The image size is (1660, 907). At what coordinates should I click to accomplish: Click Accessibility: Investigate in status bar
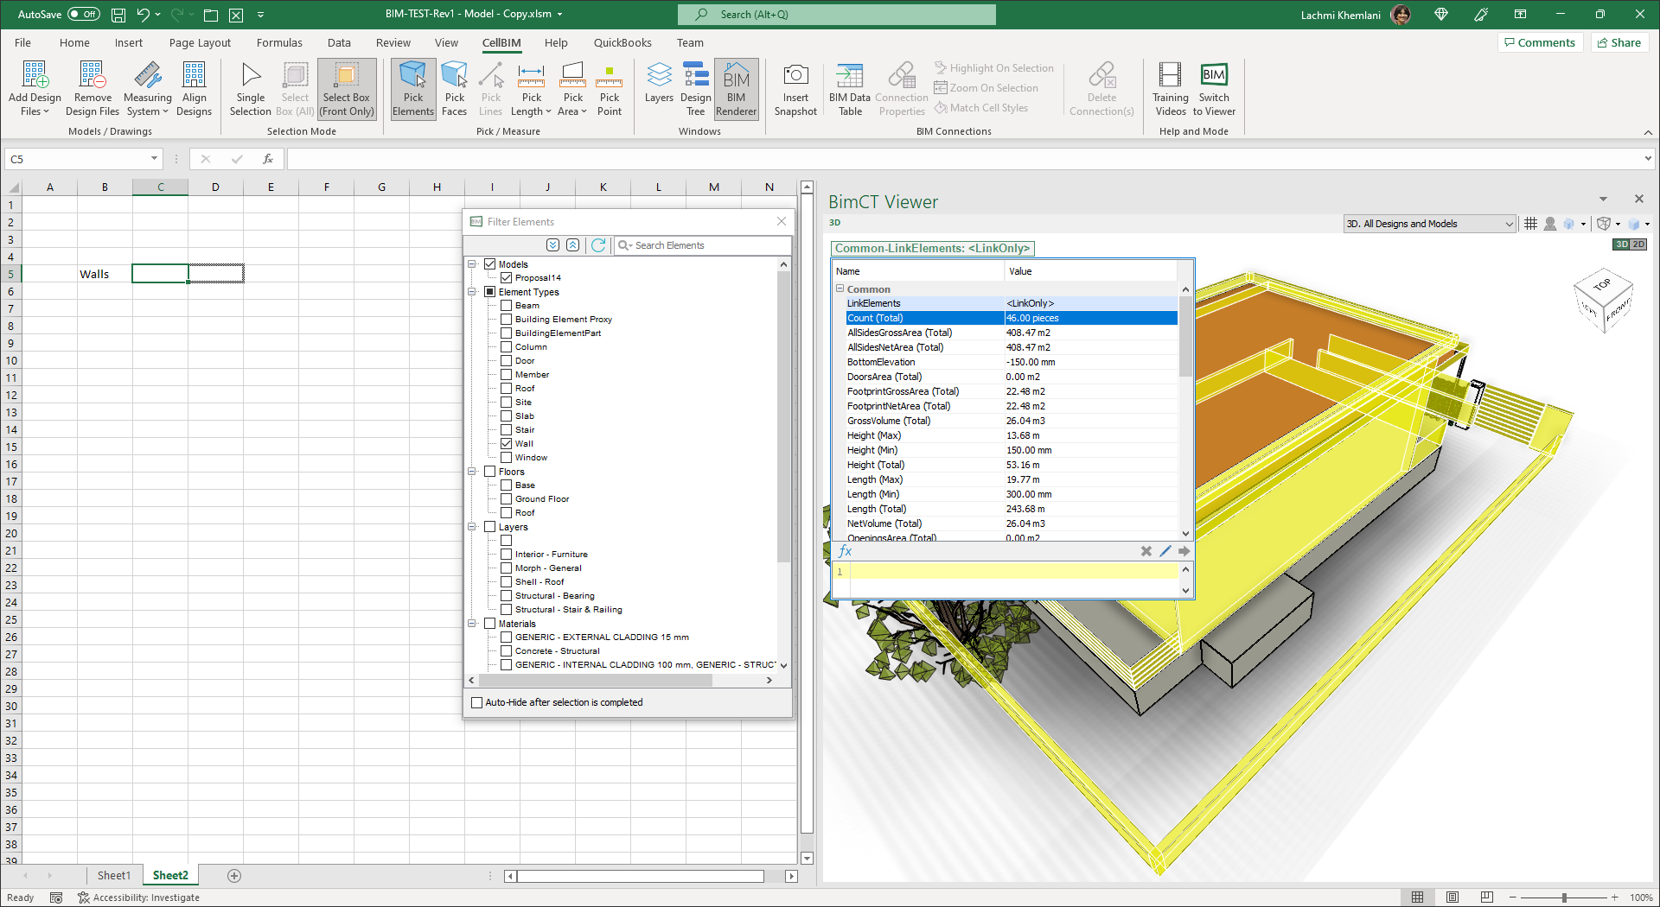(x=138, y=897)
